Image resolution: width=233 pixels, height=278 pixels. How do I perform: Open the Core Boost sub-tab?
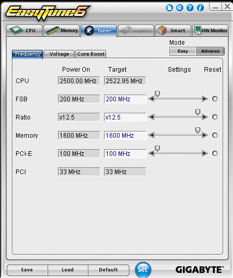(91, 54)
